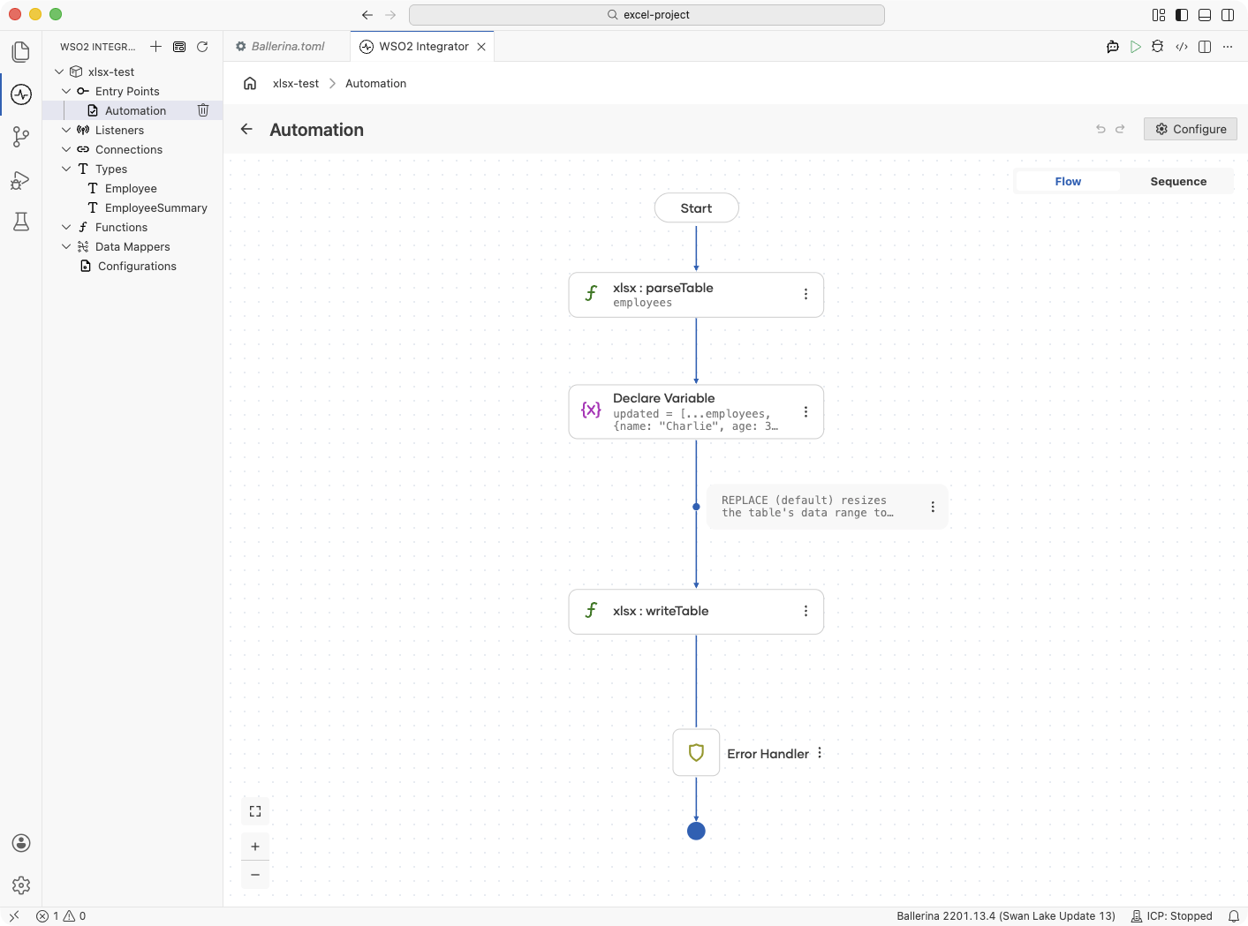This screenshot has width=1248, height=926.
Task: Click the add plus icon in sidebar header
Action: click(155, 47)
